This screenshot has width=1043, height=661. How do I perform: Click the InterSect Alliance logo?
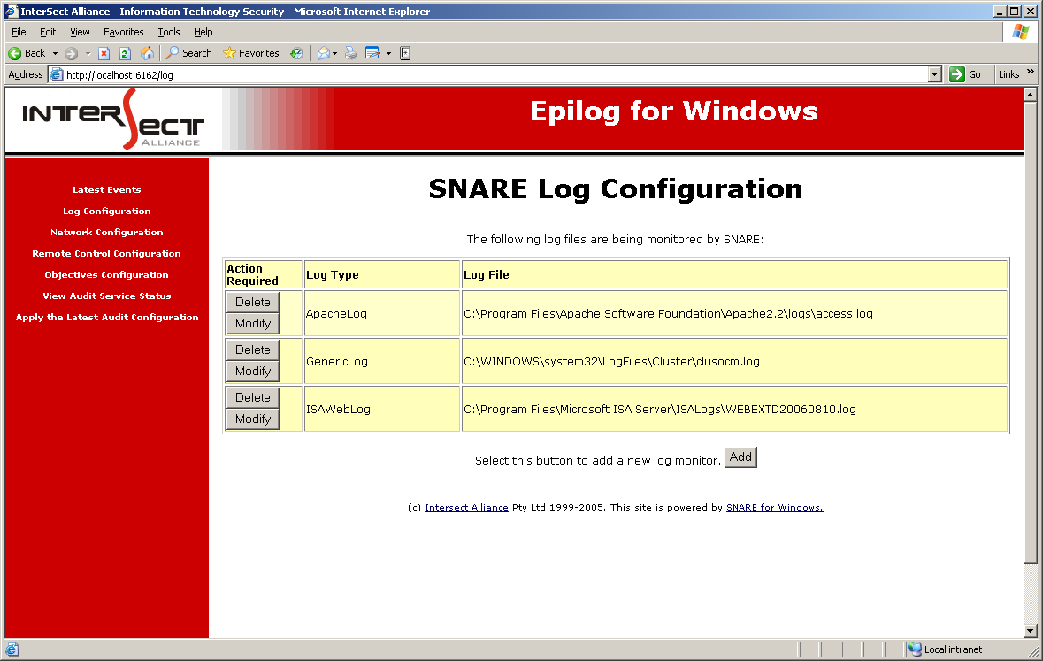pos(114,119)
